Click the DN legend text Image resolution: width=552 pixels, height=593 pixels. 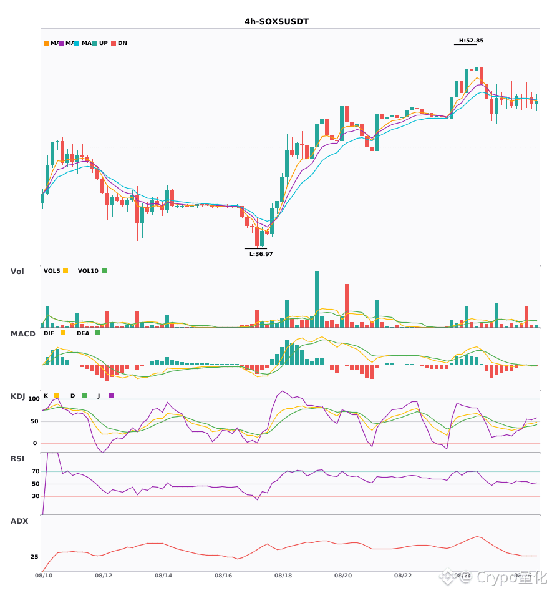pyautogui.click(x=122, y=43)
